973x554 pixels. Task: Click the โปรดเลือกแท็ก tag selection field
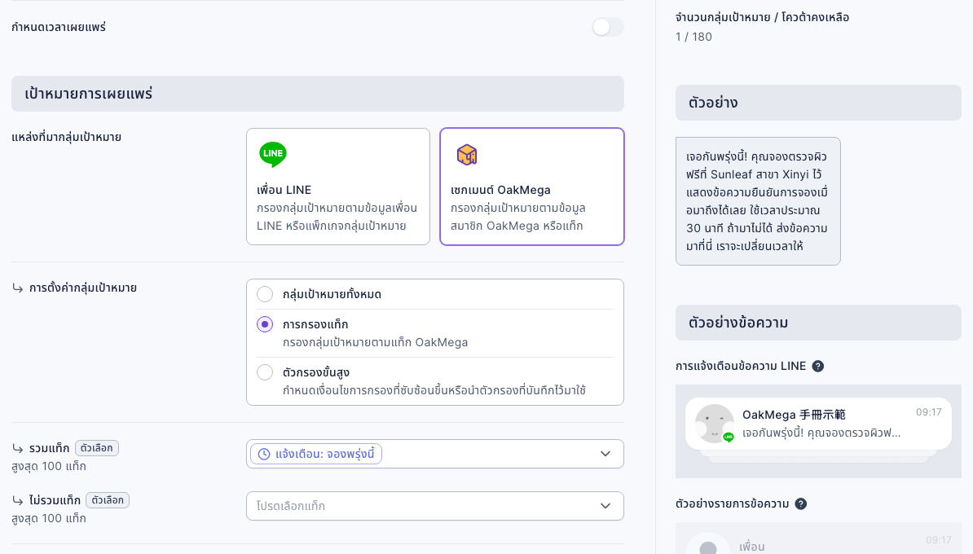click(435, 506)
